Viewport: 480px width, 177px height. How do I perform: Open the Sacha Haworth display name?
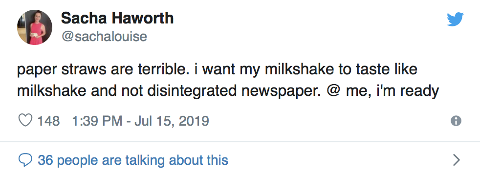pos(117,18)
